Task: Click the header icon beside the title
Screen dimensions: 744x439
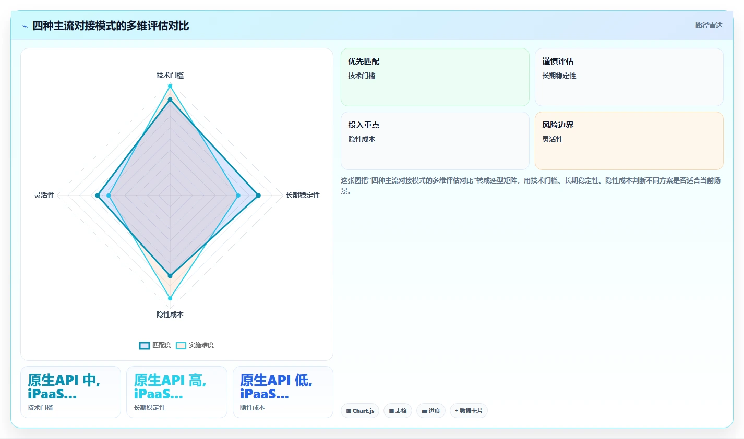Action: [x=25, y=26]
